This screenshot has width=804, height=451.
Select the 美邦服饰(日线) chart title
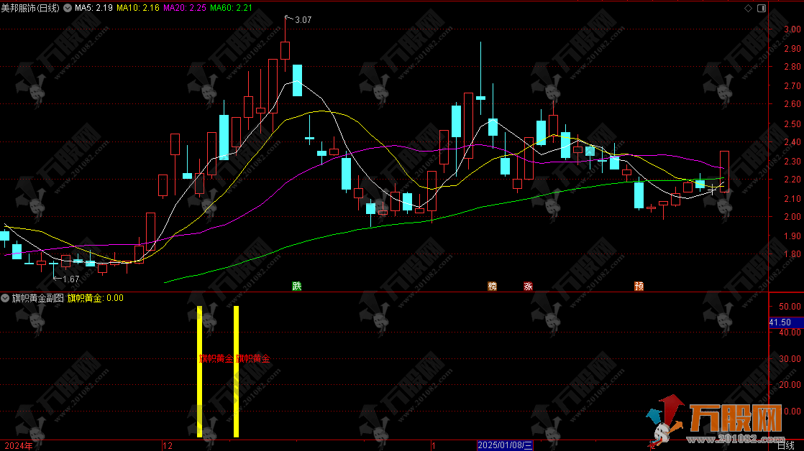30,8
